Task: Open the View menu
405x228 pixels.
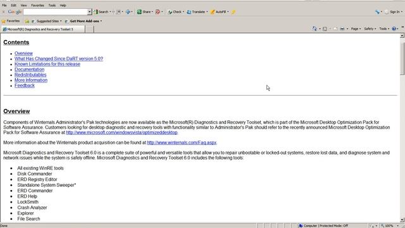Action: tap(23, 5)
